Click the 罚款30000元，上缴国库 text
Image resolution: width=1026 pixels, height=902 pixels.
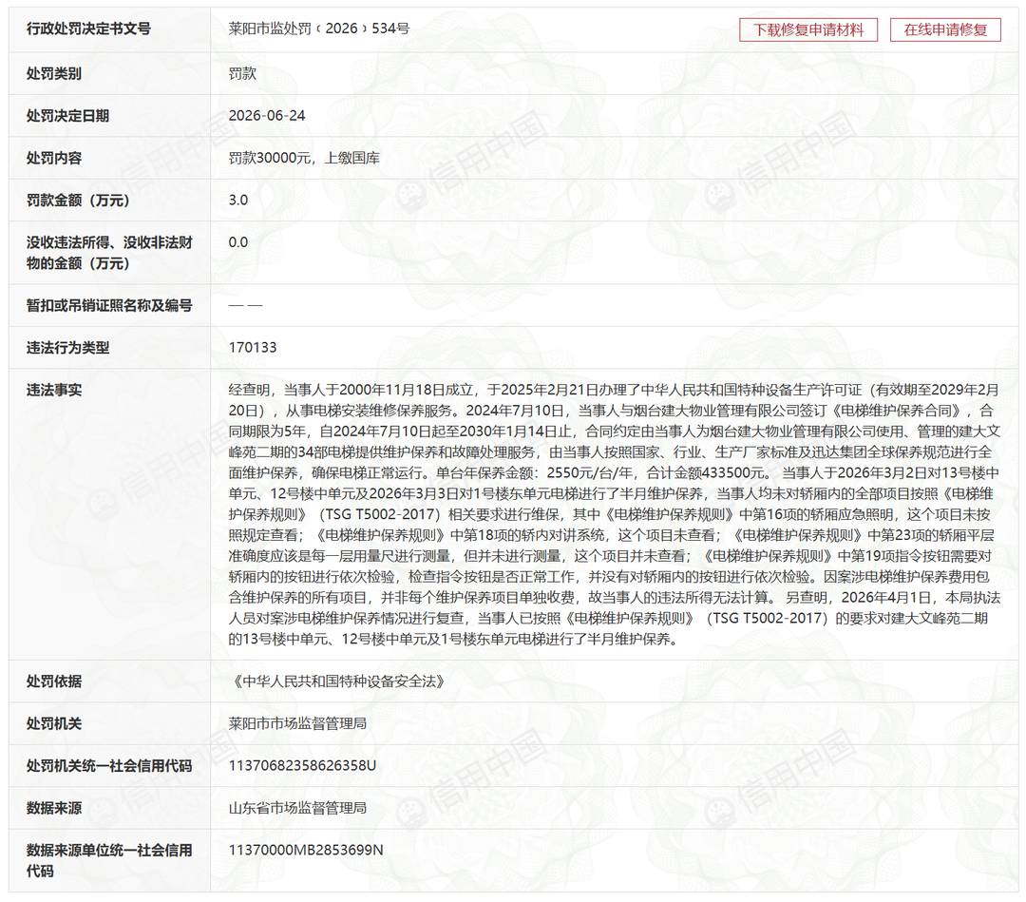(304, 158)
